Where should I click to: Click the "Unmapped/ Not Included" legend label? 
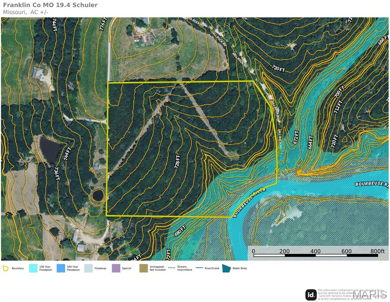tap(157, 268)
